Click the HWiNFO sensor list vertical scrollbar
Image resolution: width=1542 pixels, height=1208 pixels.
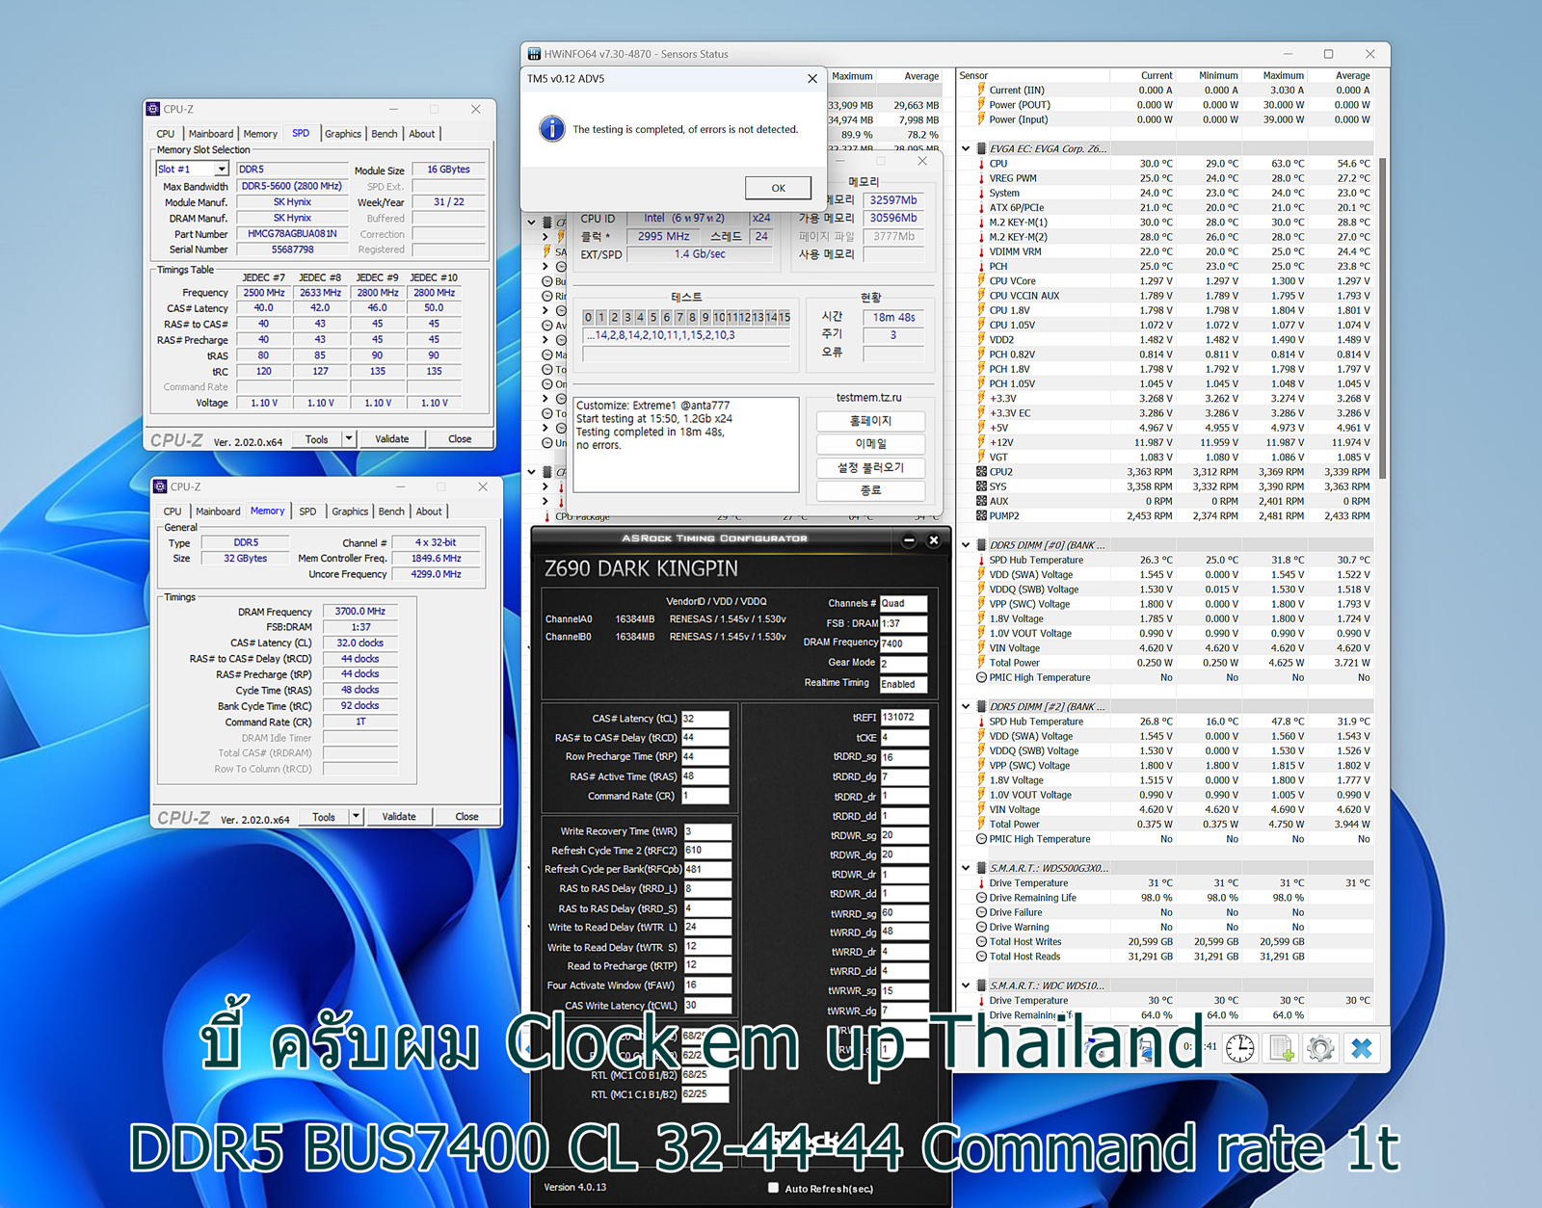1383,318
